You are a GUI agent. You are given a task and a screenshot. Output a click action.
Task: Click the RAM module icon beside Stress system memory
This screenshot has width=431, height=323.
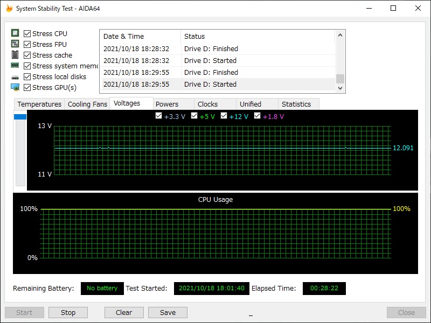pos(15,65)
